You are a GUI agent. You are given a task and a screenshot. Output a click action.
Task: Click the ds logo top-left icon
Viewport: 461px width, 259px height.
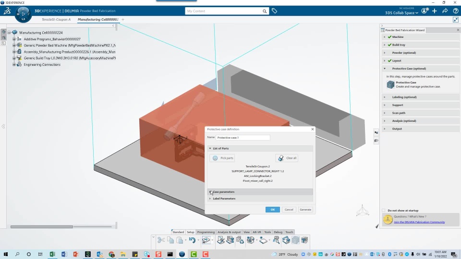[7, 11]
